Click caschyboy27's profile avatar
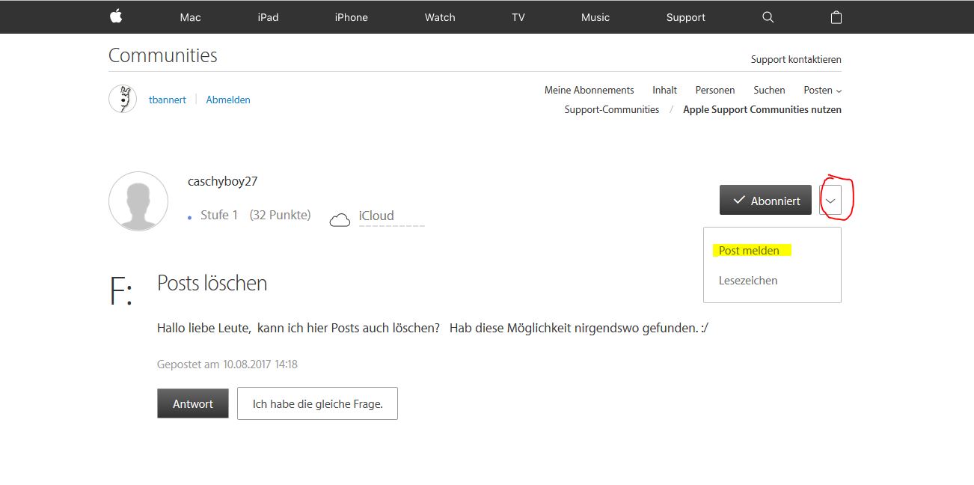Screen dimensions: 974x485 (138, 201)
